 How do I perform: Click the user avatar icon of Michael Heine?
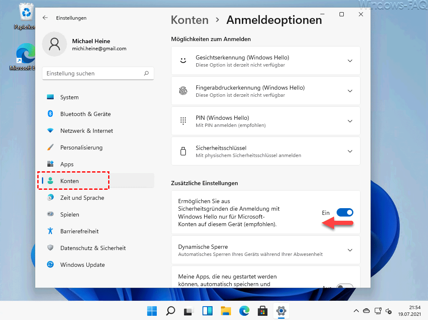point(54,44)
